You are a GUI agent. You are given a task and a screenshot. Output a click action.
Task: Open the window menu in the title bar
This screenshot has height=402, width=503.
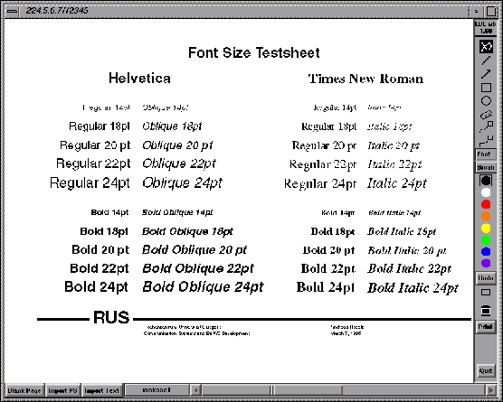point(12,11)
